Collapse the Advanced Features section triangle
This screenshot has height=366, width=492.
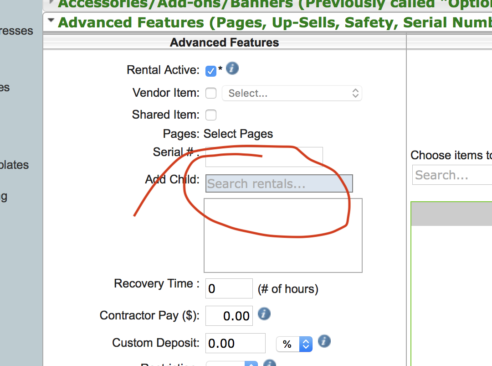pyautogui.click(x=51, y=21)
